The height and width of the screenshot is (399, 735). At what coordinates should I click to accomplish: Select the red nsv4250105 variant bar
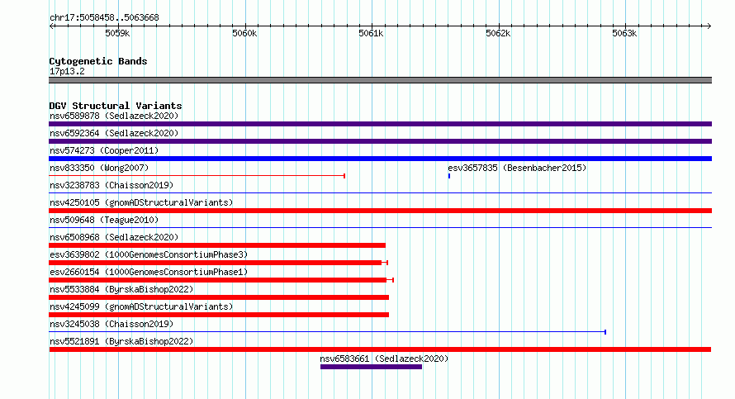click(380, 211)
